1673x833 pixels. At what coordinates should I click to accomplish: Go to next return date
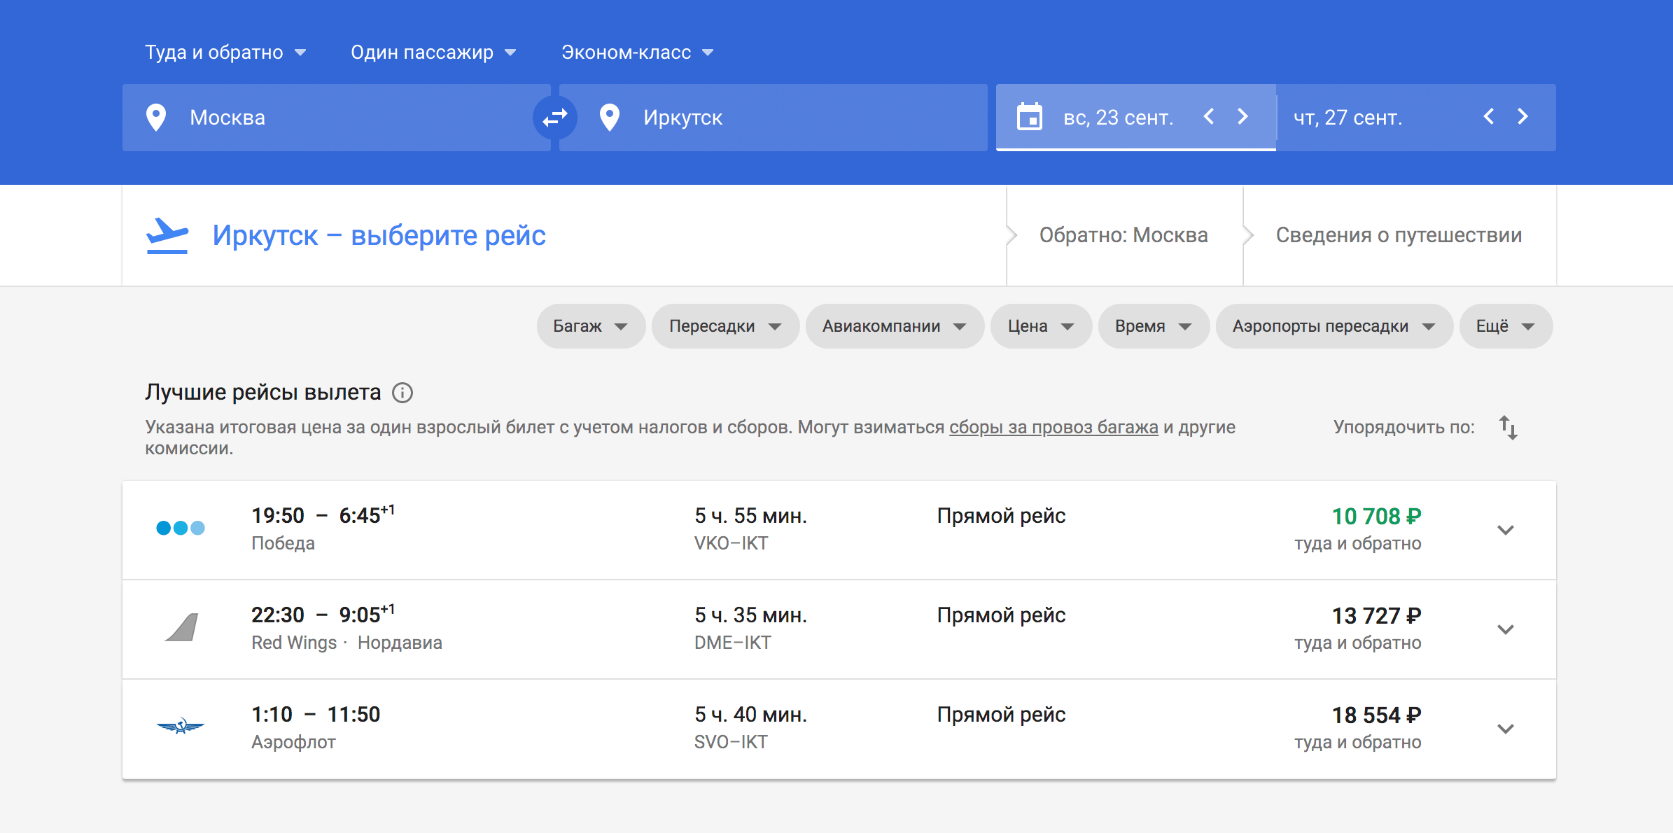pyautogui.click(x=1522, y=117)
